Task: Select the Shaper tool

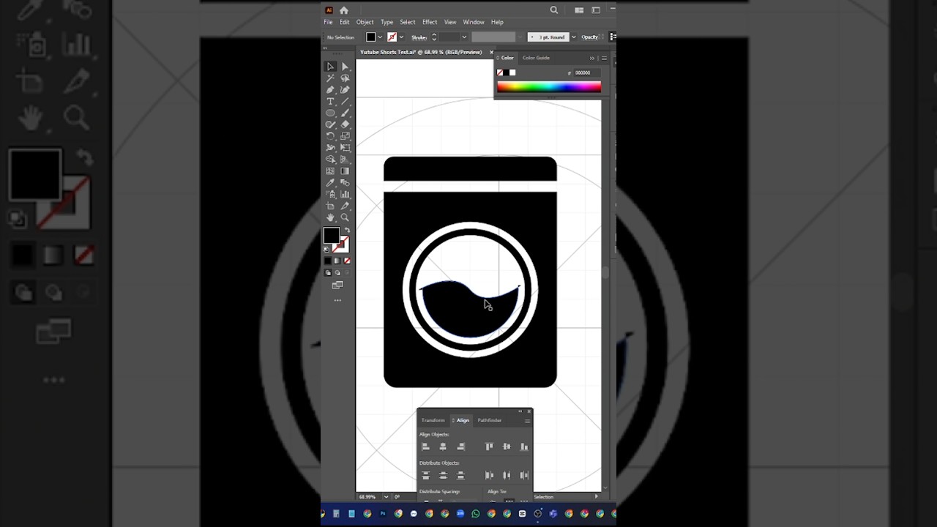Action: pos(330,124)
